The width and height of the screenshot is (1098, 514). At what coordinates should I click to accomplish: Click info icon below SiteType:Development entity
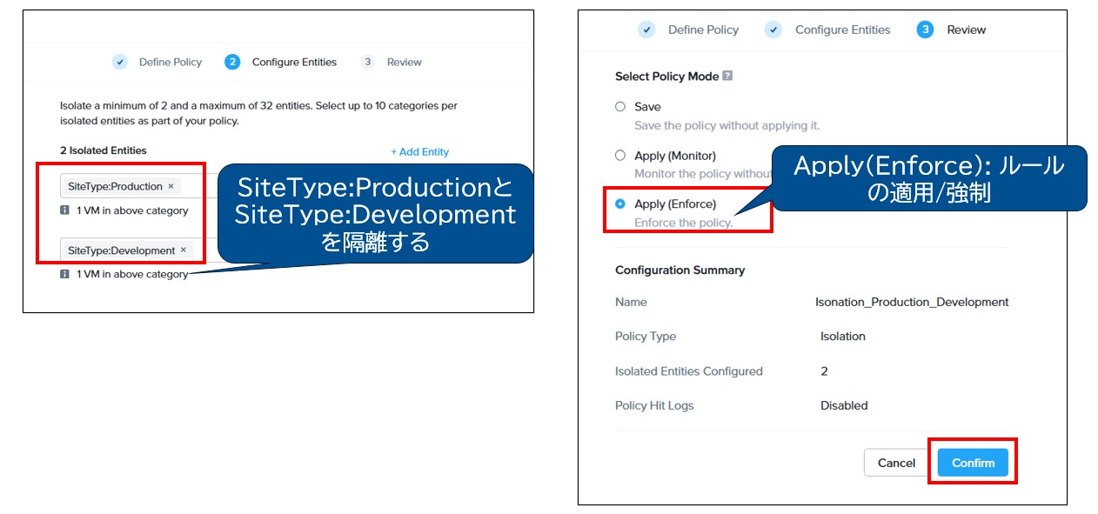click(x=65, y=274)
